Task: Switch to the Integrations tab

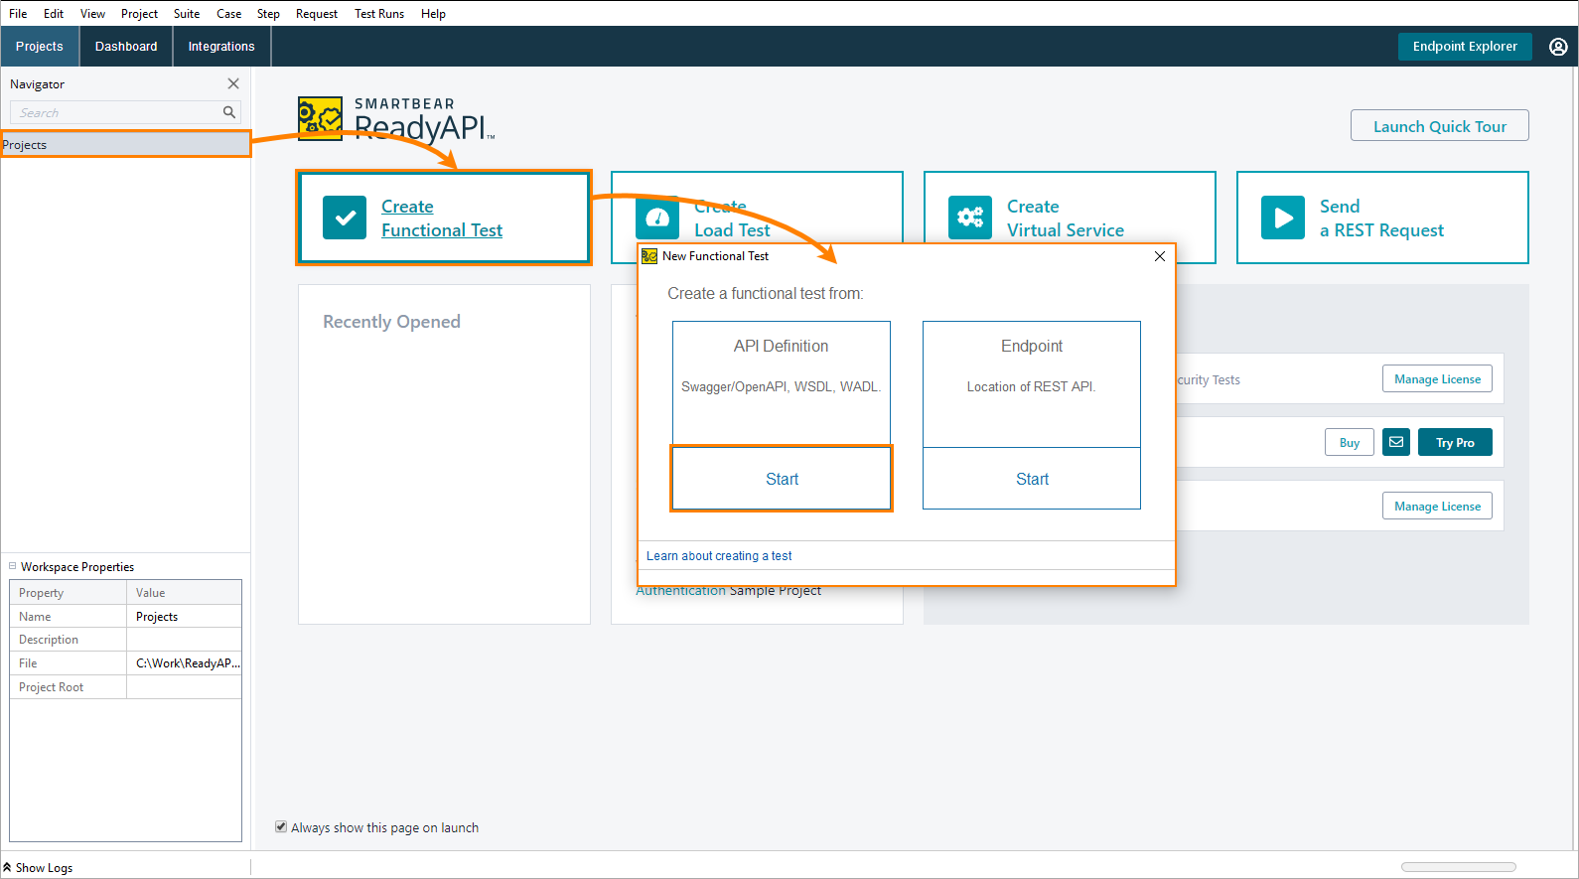Action: pyautogui.click(x=221, y=47)
